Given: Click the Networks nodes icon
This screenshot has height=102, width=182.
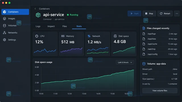Looking at the screenshot, I should tap(5, 33).
